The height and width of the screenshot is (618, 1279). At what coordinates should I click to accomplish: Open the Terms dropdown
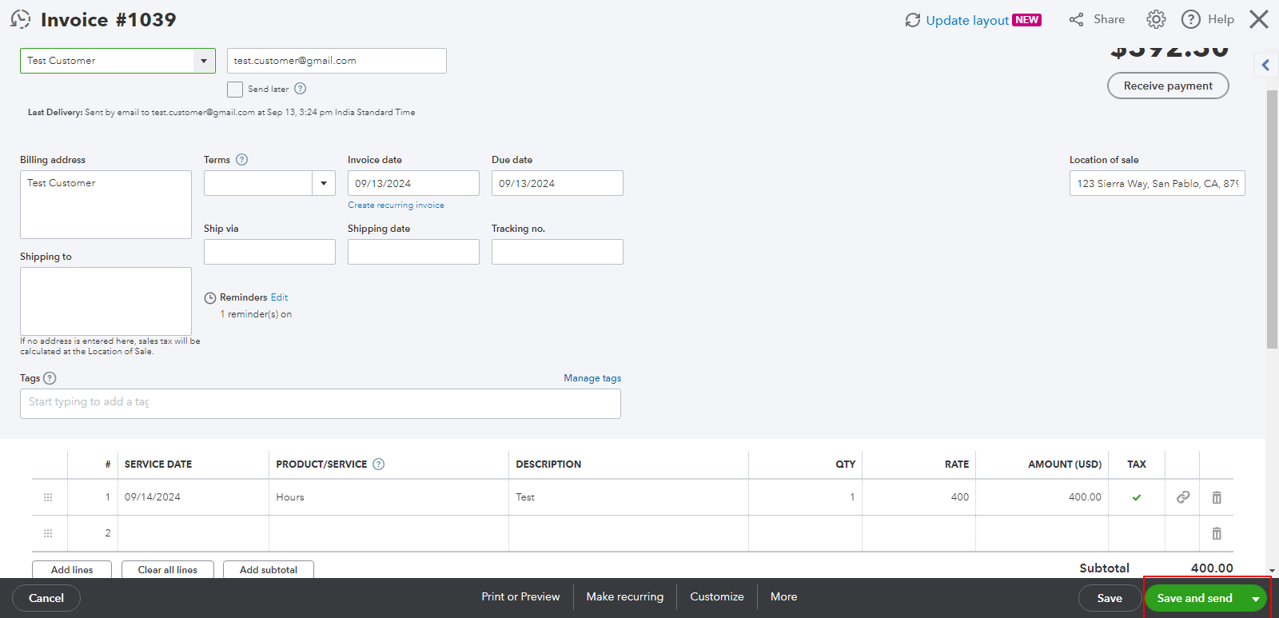(x=323, y=183)
